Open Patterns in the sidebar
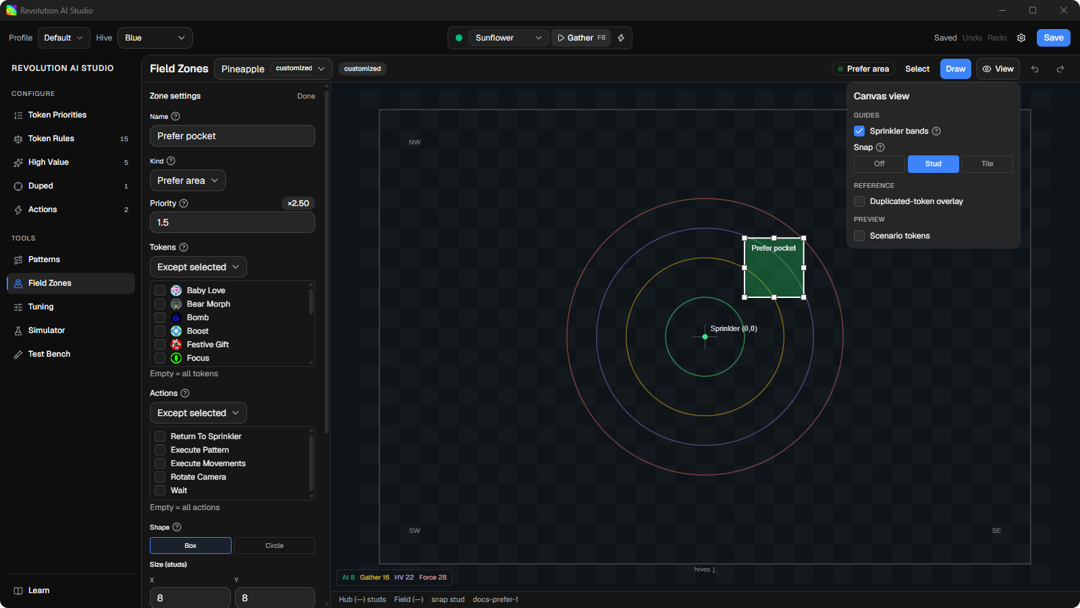1080x608 pixels. click(71, 259)
